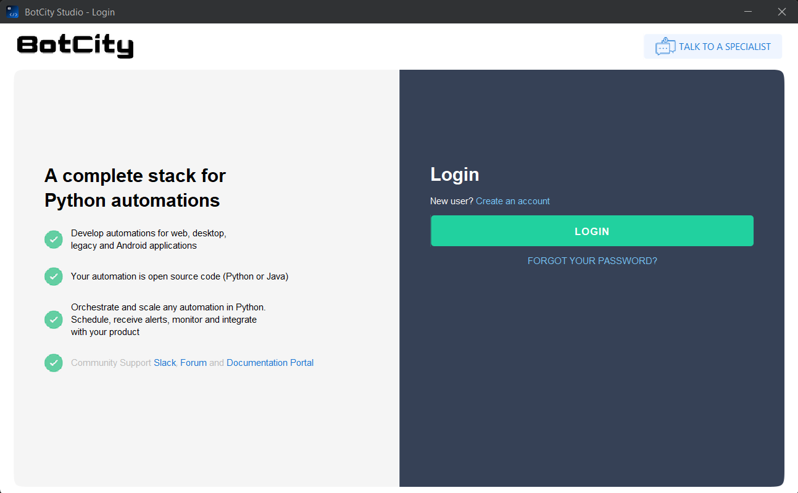The height and width of the screenshot is (493, 798).
Task: Click the BotCity Studio title bar icon
Action: (x=12, y=12)
